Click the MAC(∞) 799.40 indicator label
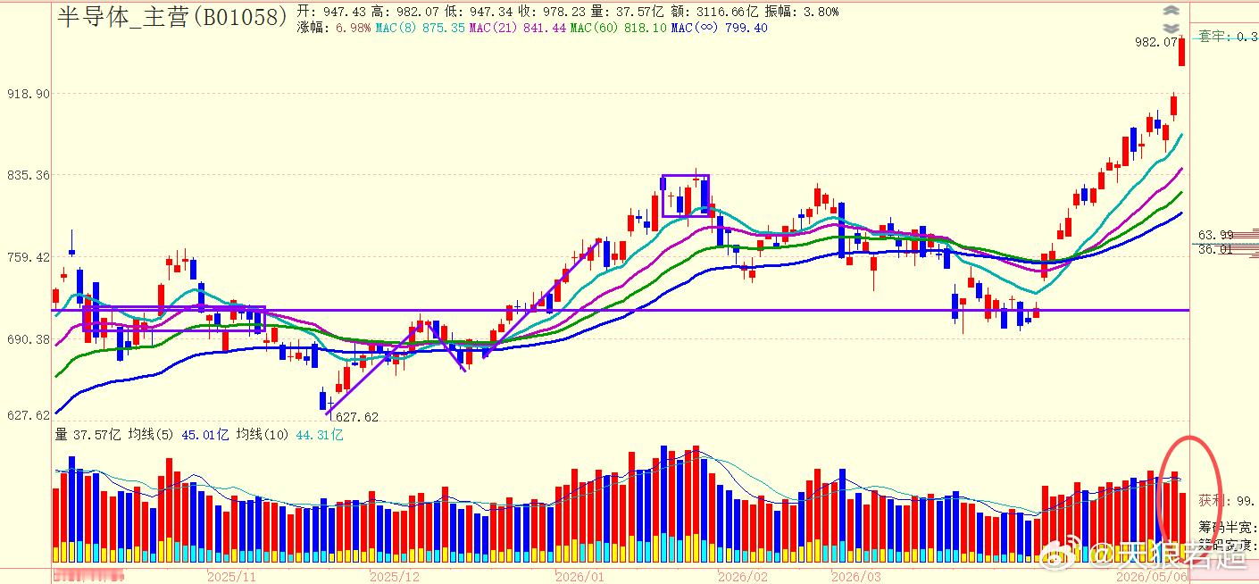The image size is (1259, 584). [720, 28]
